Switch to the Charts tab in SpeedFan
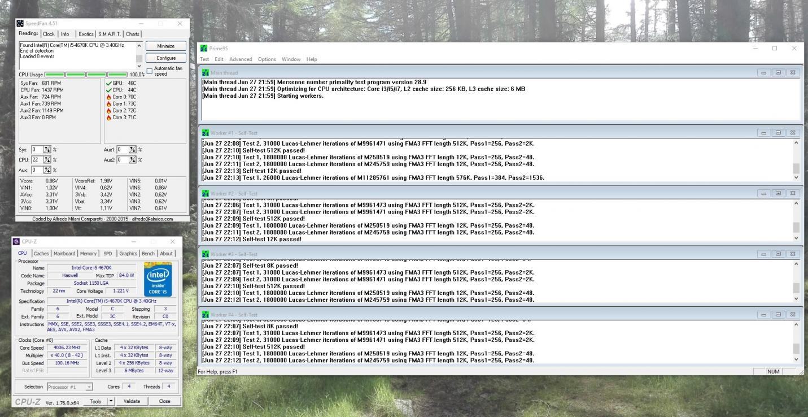Image resolution: width=808 pixels, height=417 pixels. click(x=133, y=34)
